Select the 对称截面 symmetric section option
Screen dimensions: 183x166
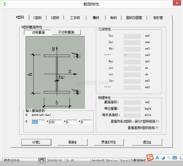(37, 32)
